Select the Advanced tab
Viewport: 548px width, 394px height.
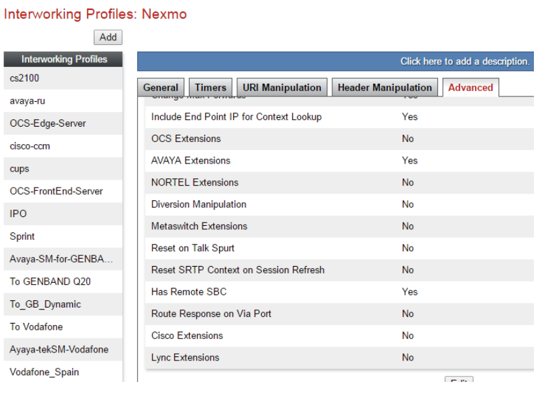coord(470,87)
